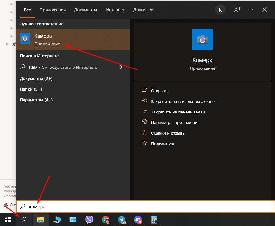The image size is (275, 226).
Task: Switch to the Приложения tab
Action: 53,10
